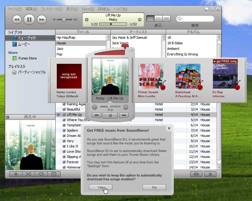
Task: Click the Primal Scream album cover
Action: pyautogui.click(x=151, y=76)
